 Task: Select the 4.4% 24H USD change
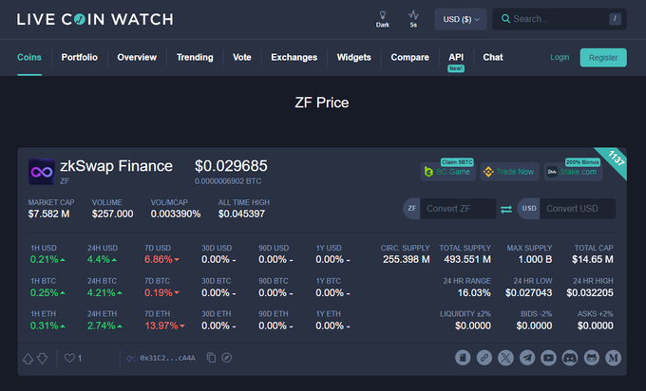[x=99, y=260]
